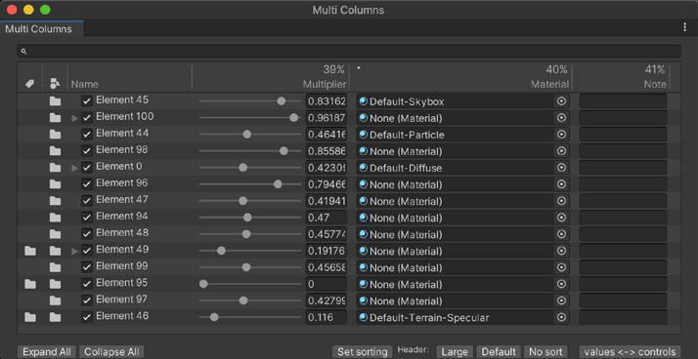Click first-column folder icon in Element 49 row

[30, 251]
